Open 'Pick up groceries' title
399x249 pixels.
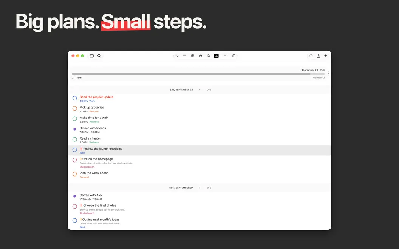pos(91,108)
